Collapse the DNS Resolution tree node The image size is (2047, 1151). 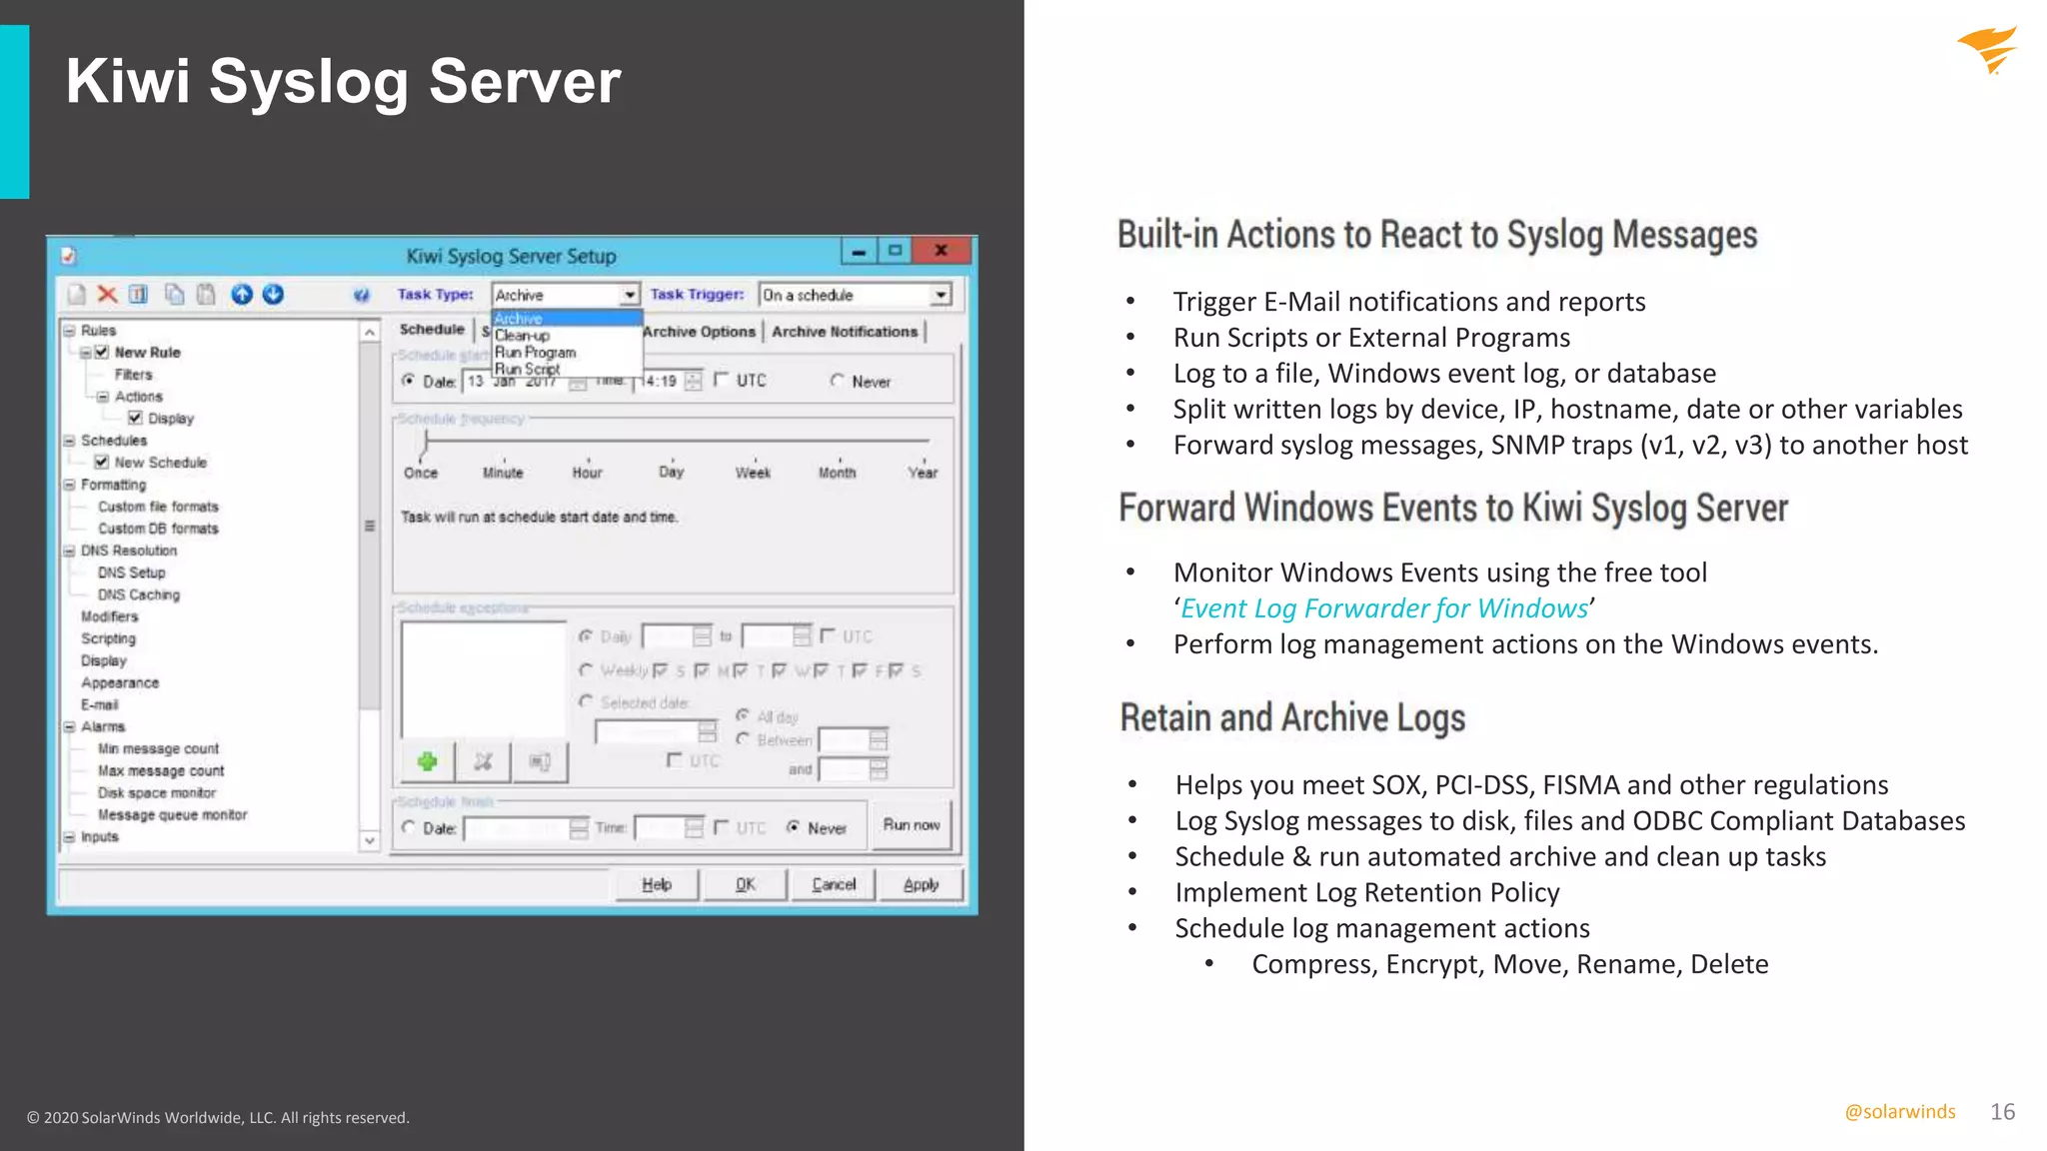(x=69, y=551)
